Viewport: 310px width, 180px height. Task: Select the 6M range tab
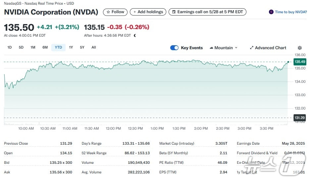(x=45, y=48)
